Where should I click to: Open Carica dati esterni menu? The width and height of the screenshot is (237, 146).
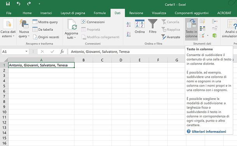coord(8,29)
